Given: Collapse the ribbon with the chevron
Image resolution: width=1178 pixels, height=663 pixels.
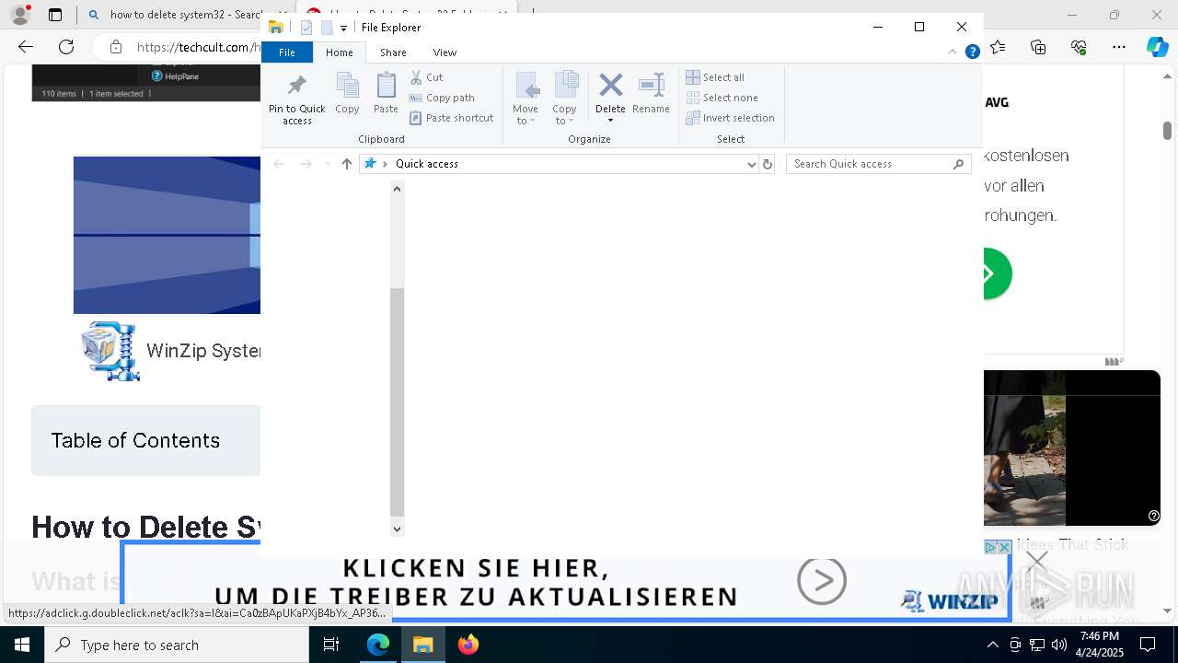Looking at the screenshot, I should tap(952, 52).
